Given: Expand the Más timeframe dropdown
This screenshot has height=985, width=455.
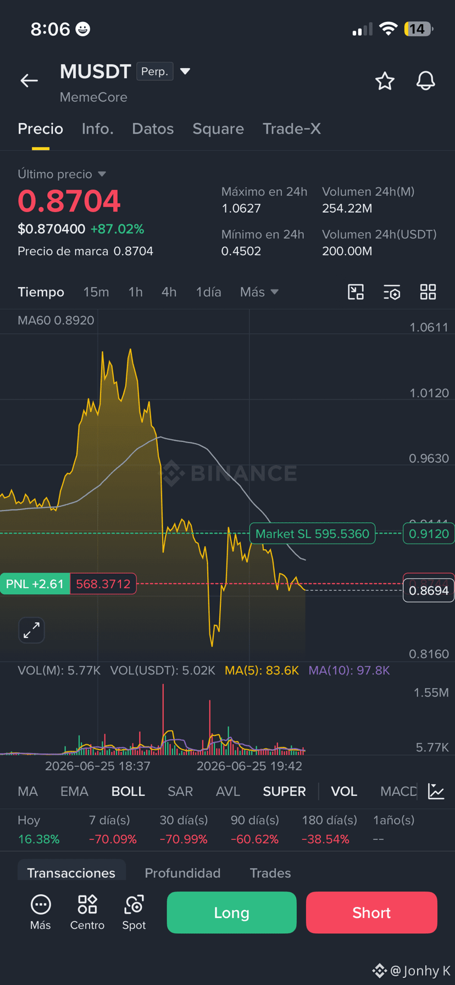Looking at the screenshot, I should point(259,292).
